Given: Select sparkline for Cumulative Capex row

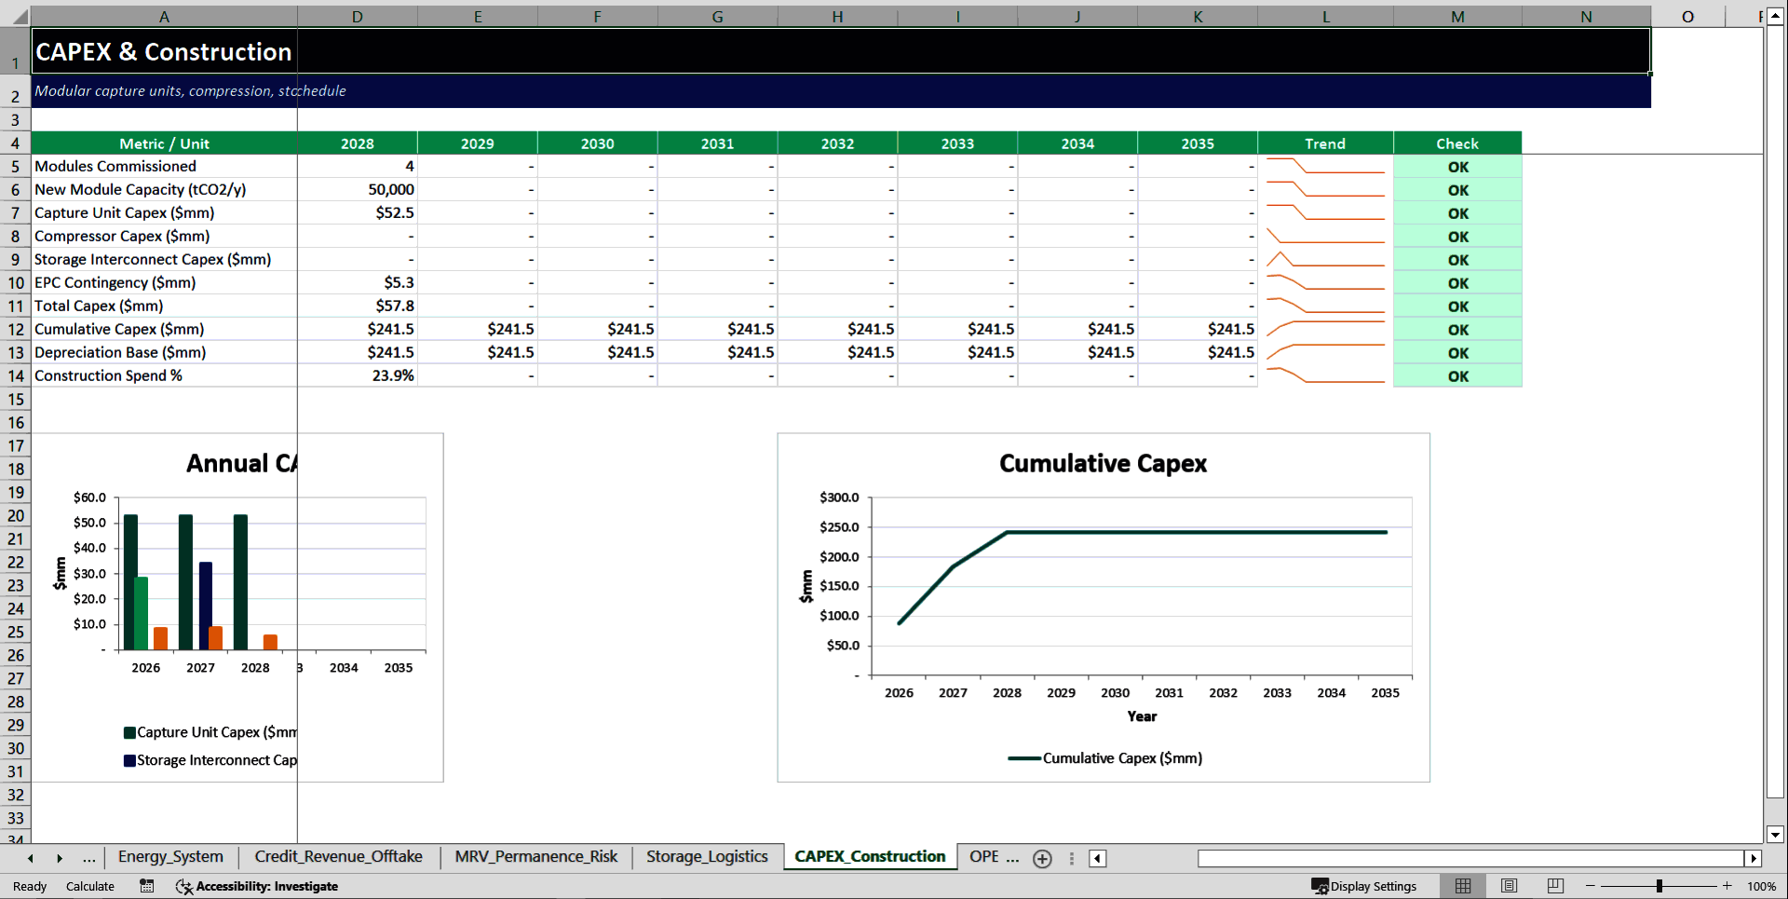Looking at the screenshot, I should coord(1325,329).
